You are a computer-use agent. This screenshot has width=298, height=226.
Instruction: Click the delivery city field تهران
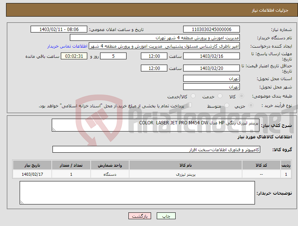tap(212, 87)
